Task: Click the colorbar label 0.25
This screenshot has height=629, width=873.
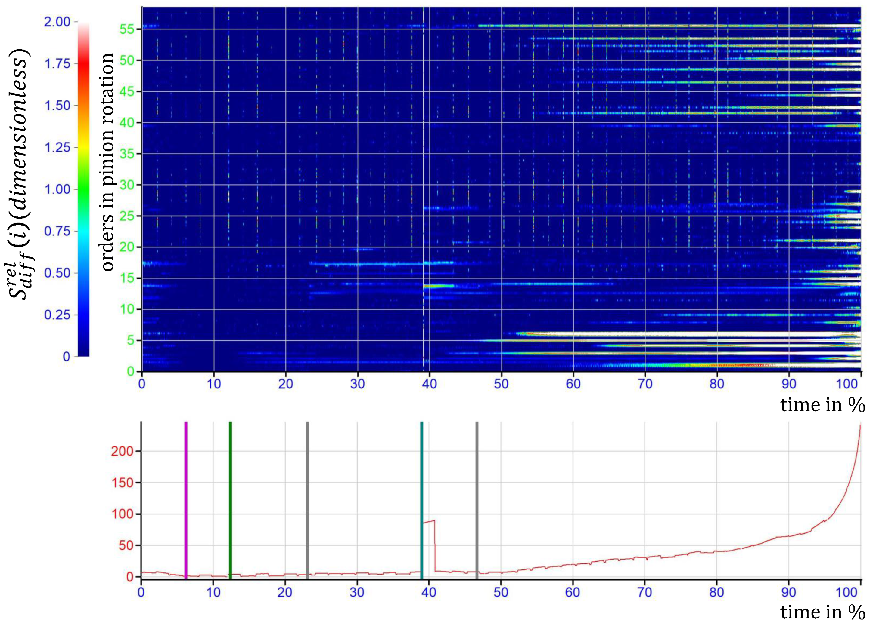Action: pos(57,315)
